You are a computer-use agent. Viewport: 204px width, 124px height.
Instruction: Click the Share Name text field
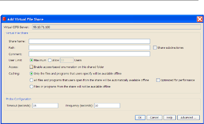pos(89,41)
